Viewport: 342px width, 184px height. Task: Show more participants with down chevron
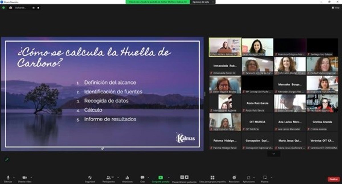274,154
